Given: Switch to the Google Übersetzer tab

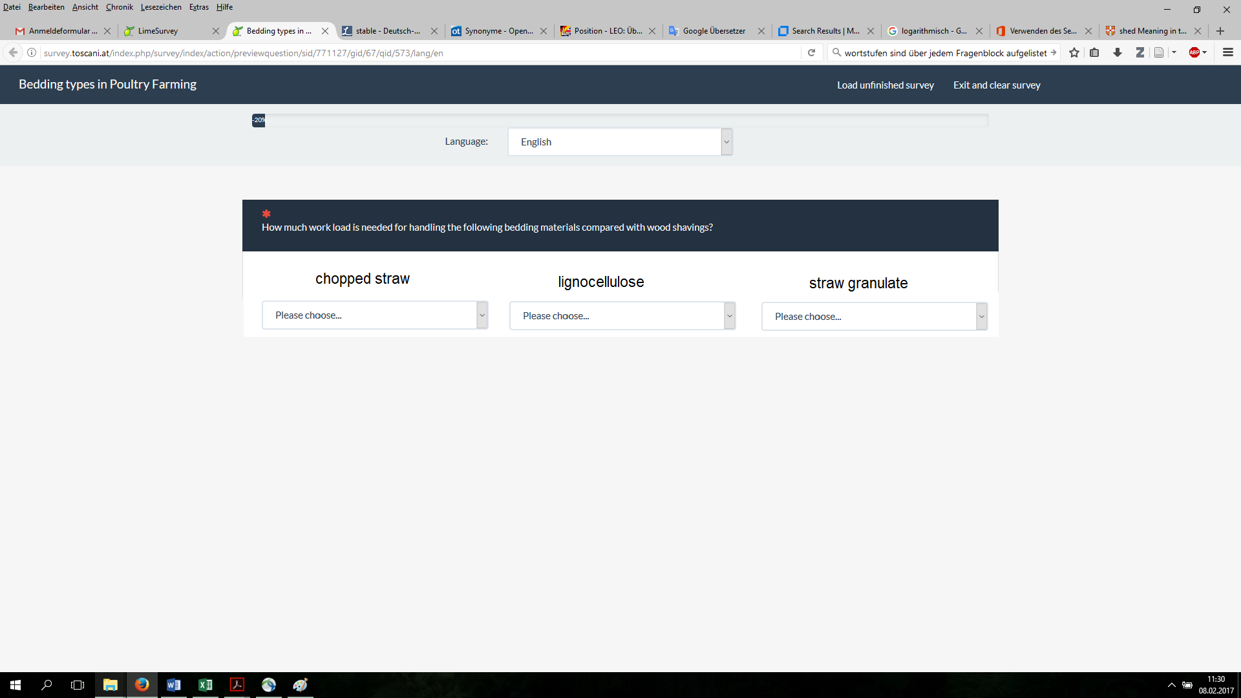Looking at the screenshot, I should point(714,31).
